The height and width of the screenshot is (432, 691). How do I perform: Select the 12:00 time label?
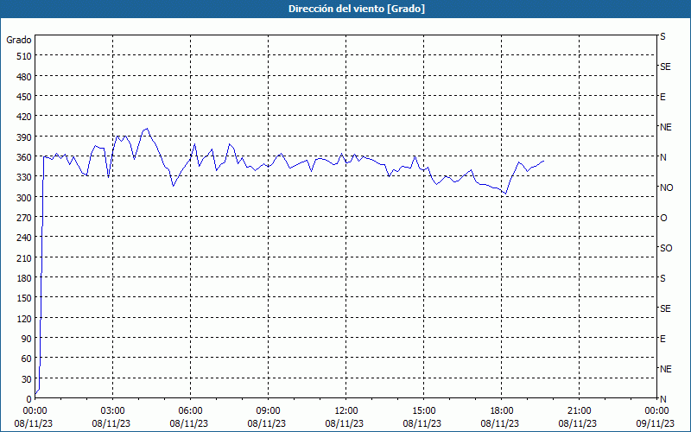(x=346, y=411)
